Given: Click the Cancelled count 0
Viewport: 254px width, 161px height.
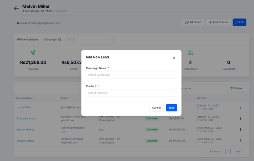Looking at the screenshot, I should point(228,62).
